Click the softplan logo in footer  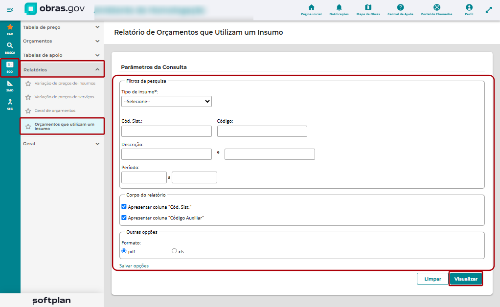[52, 300]
